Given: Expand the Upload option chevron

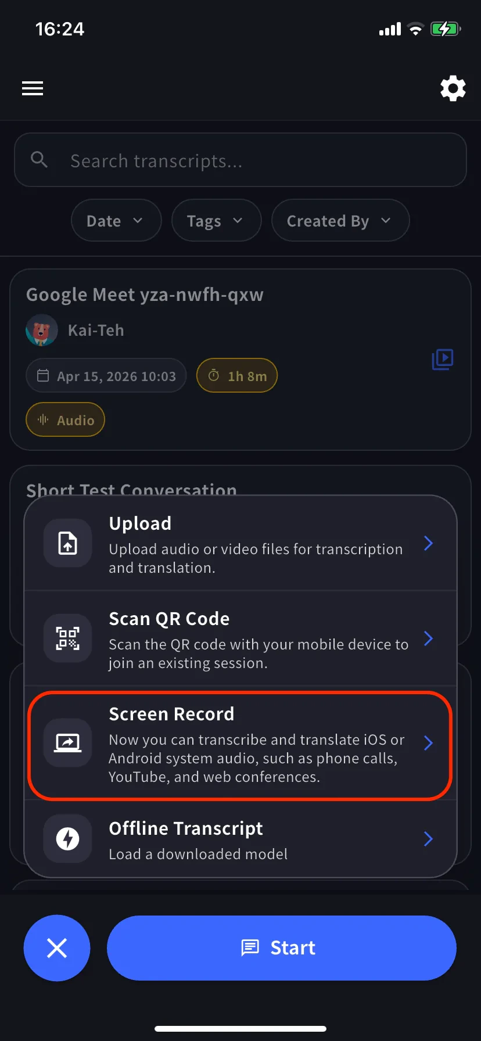Looking at the screenshot, I should tap(428, 543).
